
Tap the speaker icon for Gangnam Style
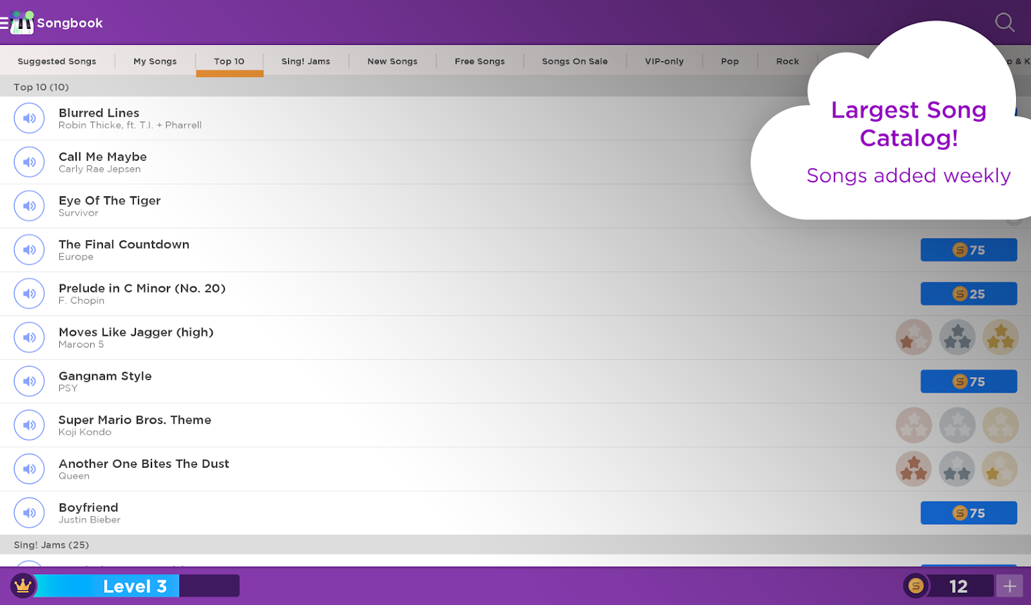point(29,381)
